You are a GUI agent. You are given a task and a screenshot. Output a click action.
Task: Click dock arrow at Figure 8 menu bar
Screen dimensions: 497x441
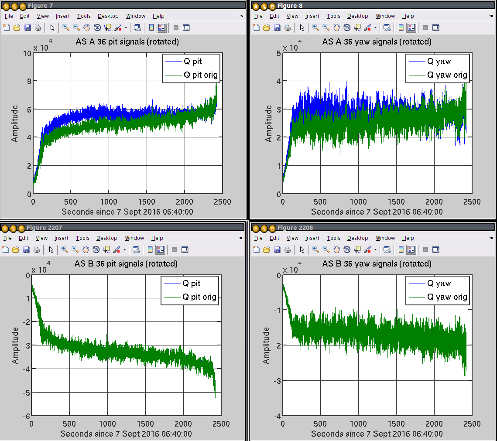tap(491, 16)
